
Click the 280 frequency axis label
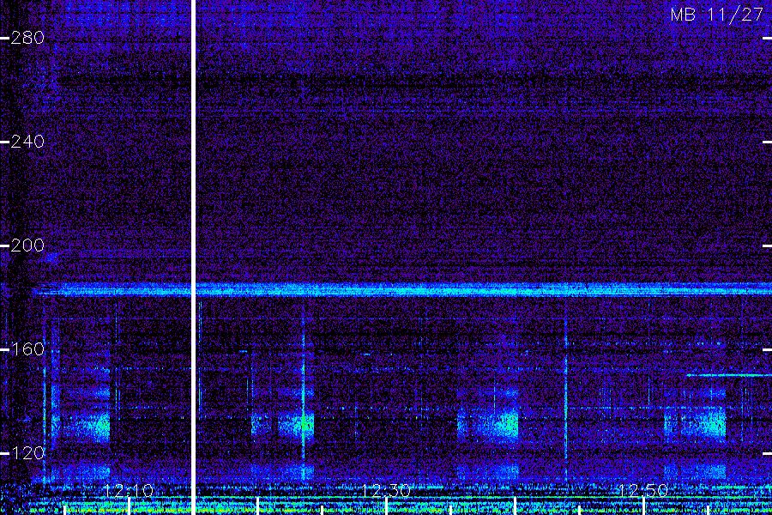tap(27, 38)
